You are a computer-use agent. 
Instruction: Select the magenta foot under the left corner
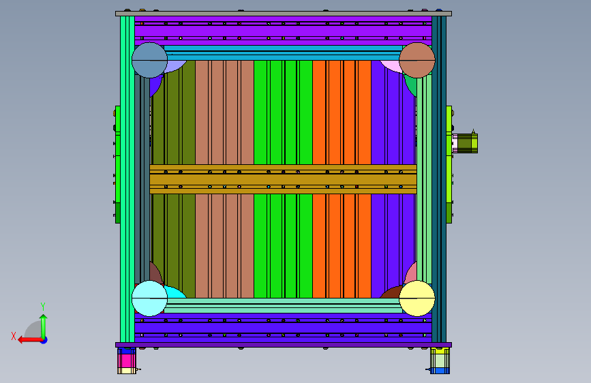pyautogui.click(x=127, y=361)
